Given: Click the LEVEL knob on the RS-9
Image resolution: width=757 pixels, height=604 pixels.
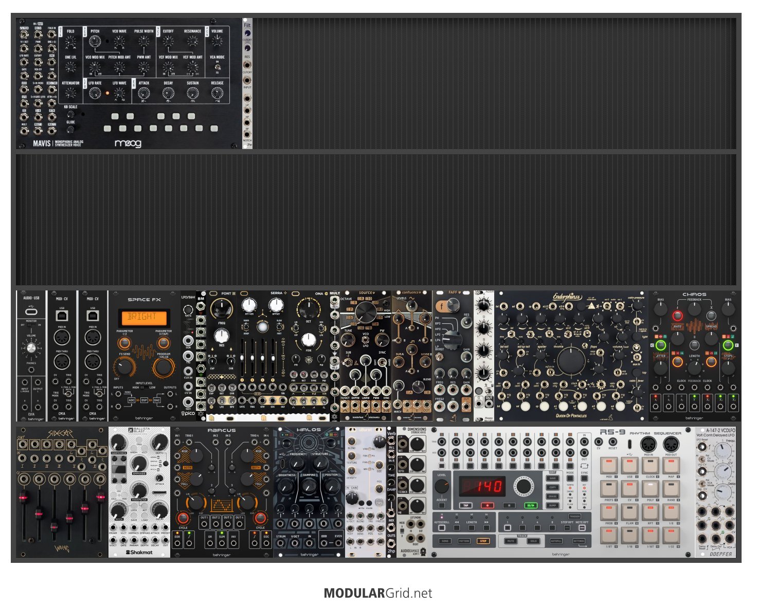Looking at the screenshot, I should (x=442, y=486).
